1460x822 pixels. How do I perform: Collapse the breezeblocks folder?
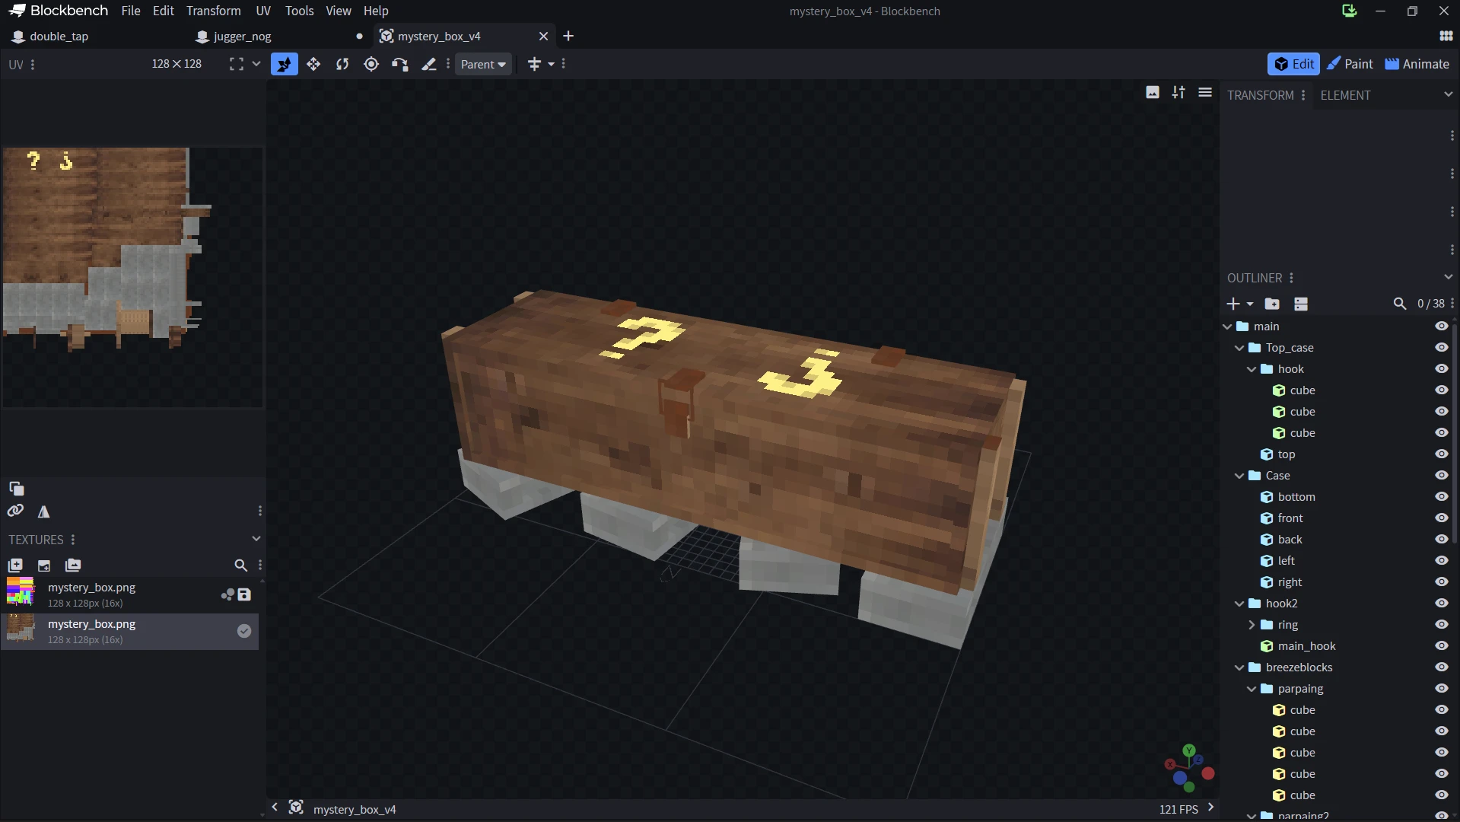1239,667
